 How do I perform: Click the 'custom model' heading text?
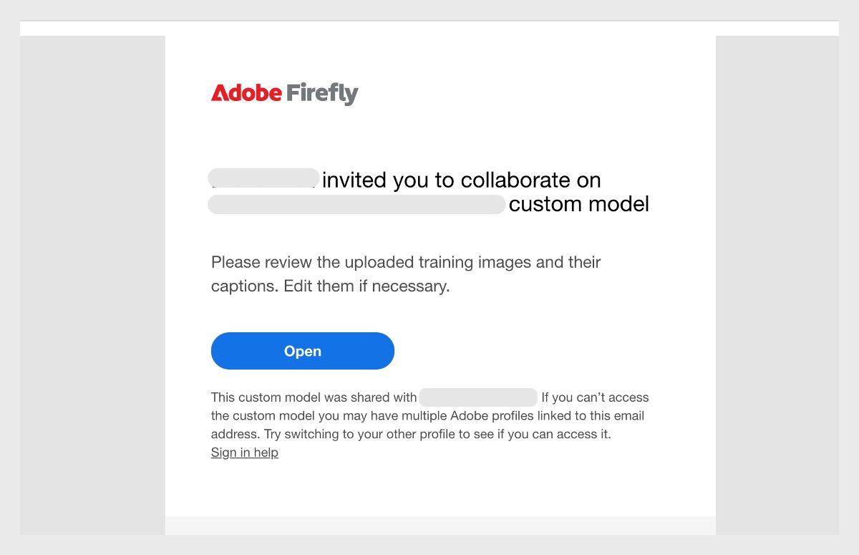click(x=578, y=204)
